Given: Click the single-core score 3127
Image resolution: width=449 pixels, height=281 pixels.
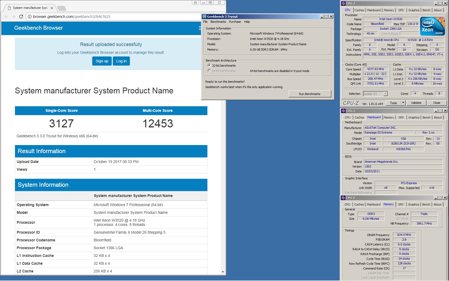Looking at the screenshot, I should [x=61, y=123].
